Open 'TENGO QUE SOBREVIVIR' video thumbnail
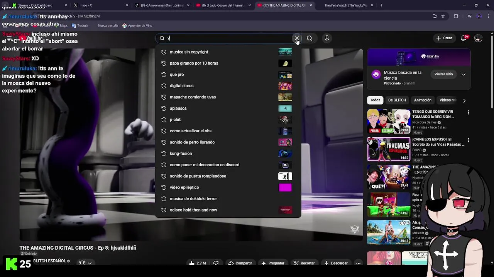 [x=389, y=121]
